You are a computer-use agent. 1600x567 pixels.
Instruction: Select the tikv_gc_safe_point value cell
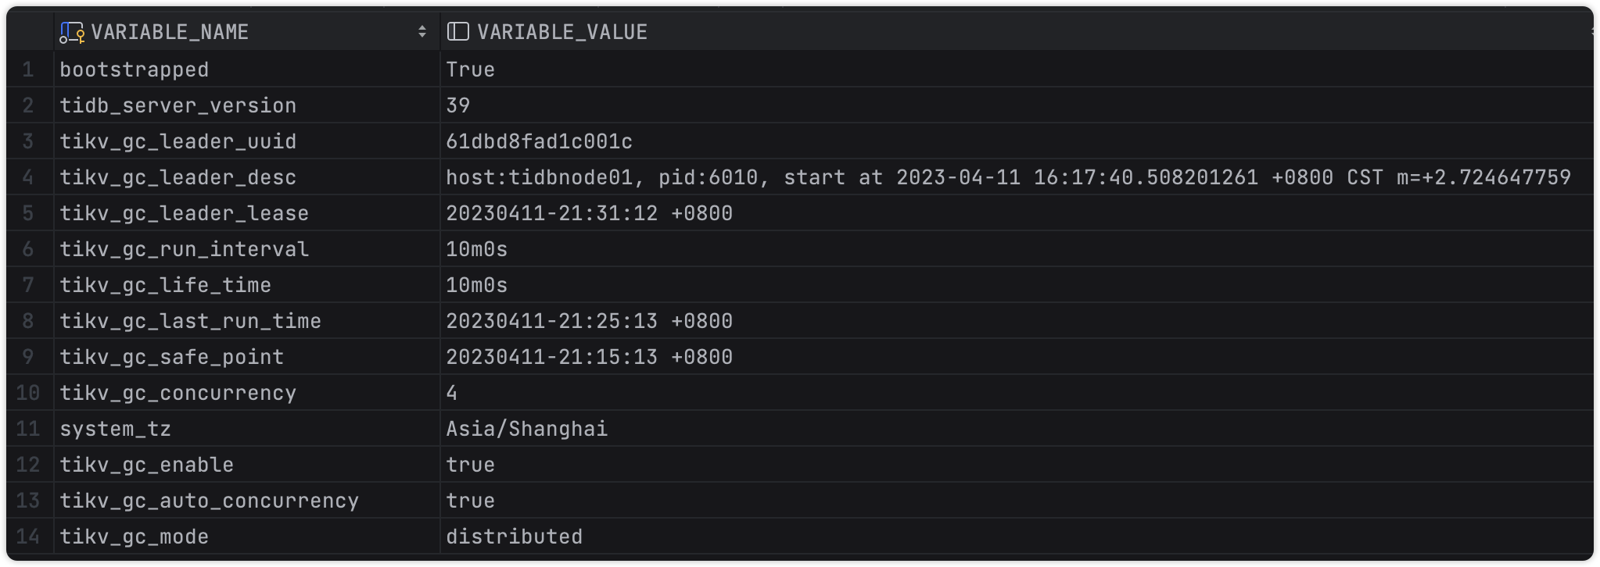[589, 357]
